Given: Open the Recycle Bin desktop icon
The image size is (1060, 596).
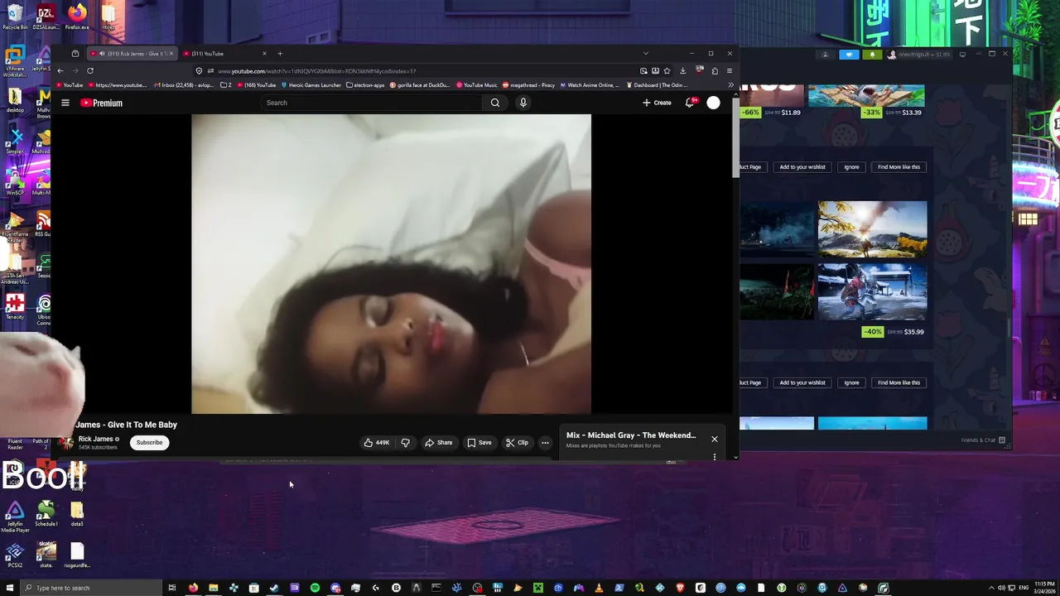Looking at the screenshot, I should tap(15, 17).
